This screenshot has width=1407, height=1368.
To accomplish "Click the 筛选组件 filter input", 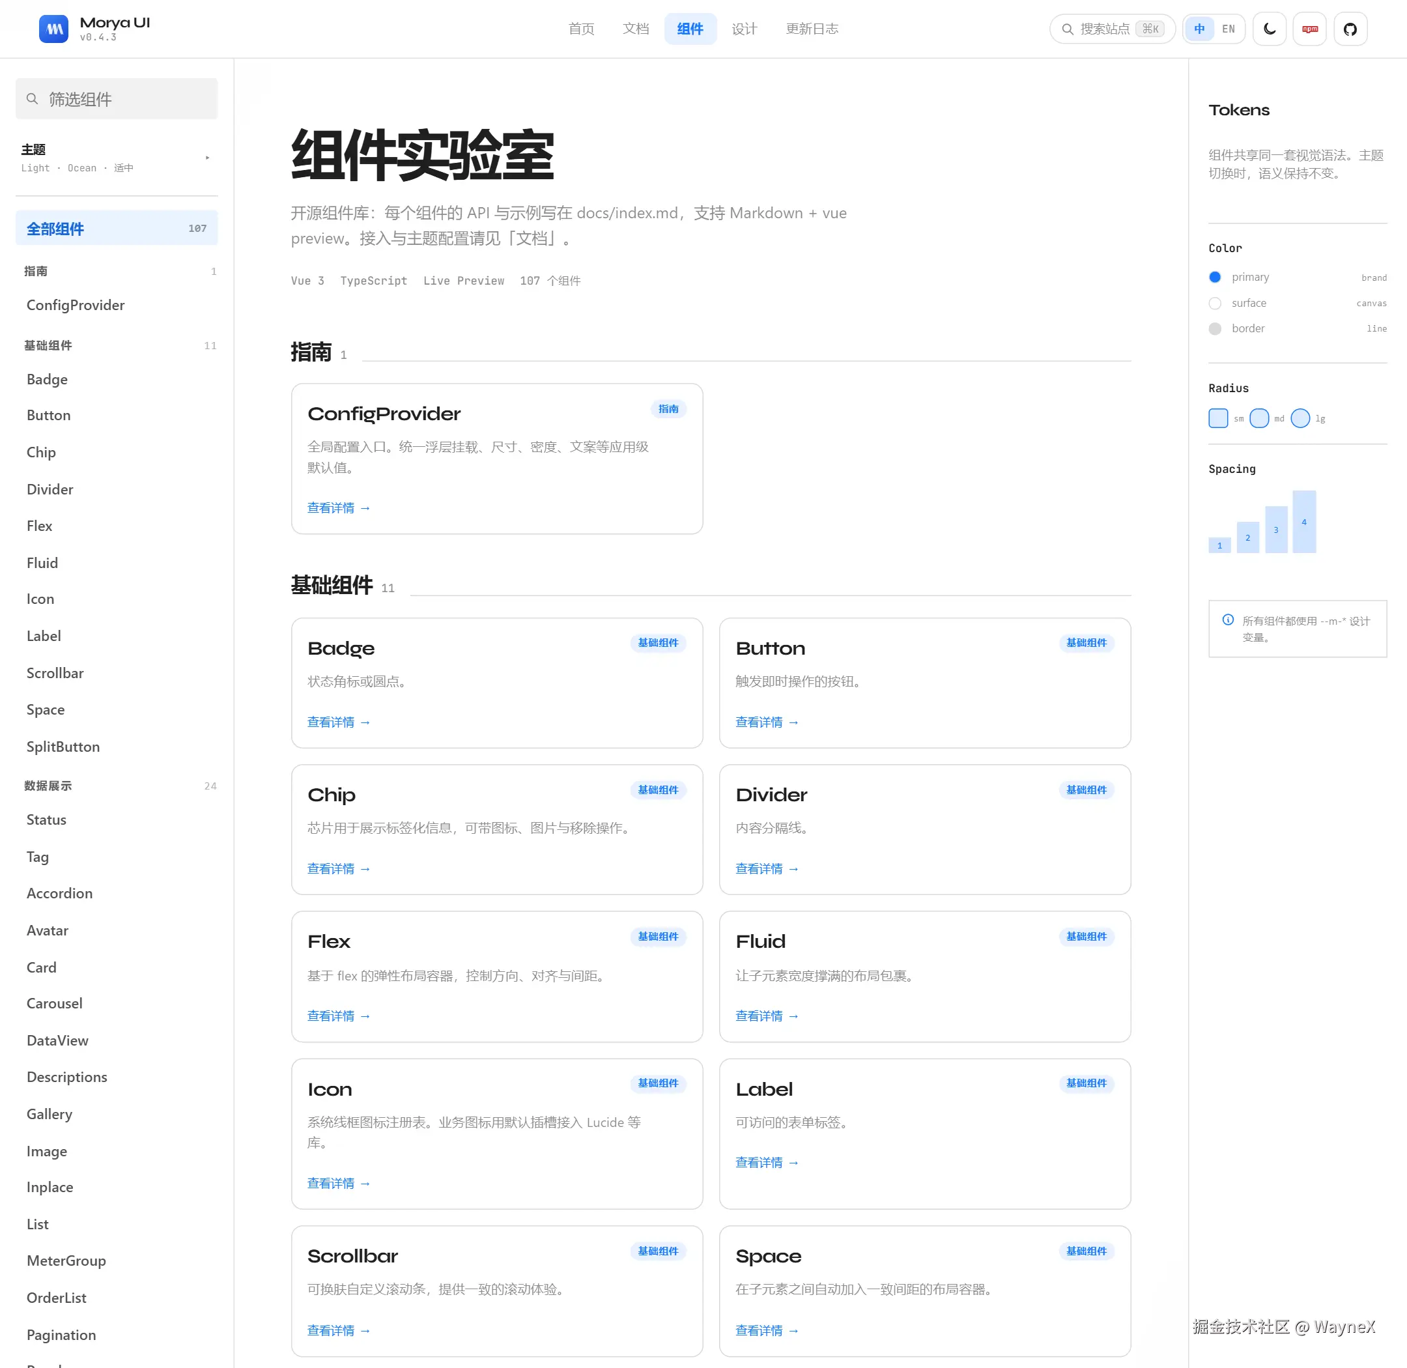I will tap(117, 99).
